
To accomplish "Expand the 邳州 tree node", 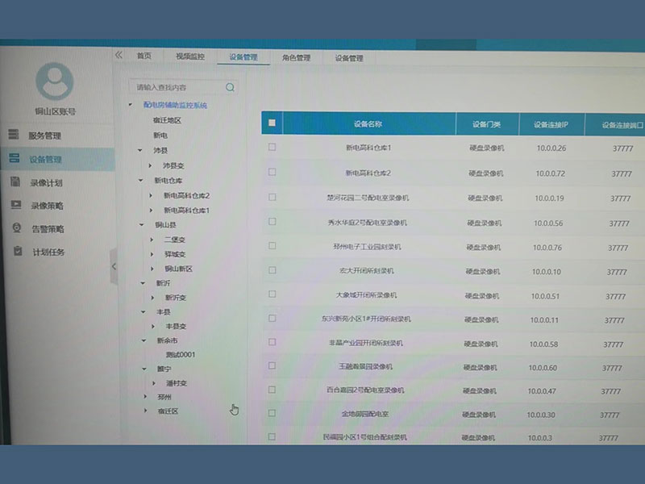I will point(146,397).
